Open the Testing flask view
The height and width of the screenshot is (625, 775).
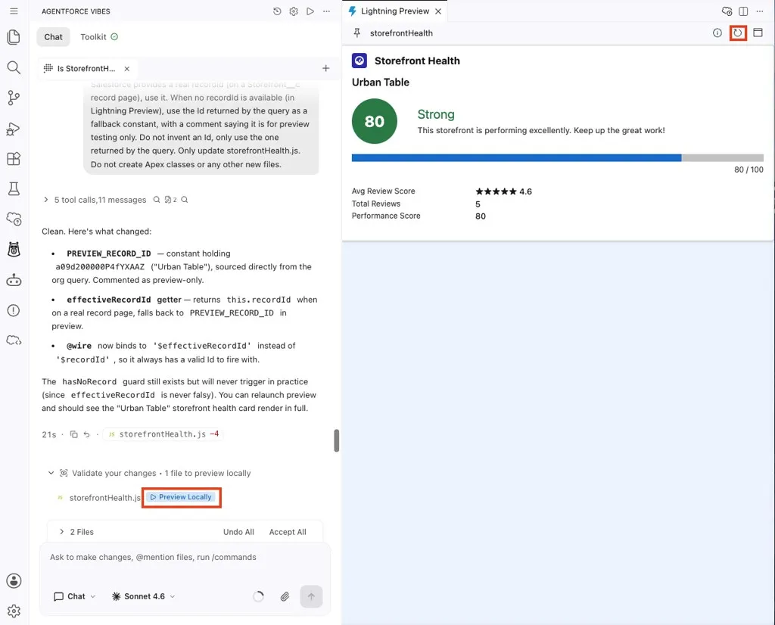point(14,188)
